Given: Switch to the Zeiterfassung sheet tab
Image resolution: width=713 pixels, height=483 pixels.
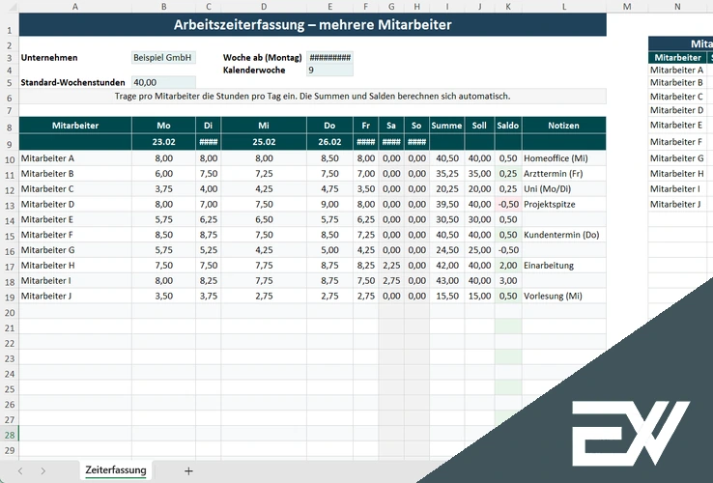Looking at the screenshot, I should [x=116, y=470].
